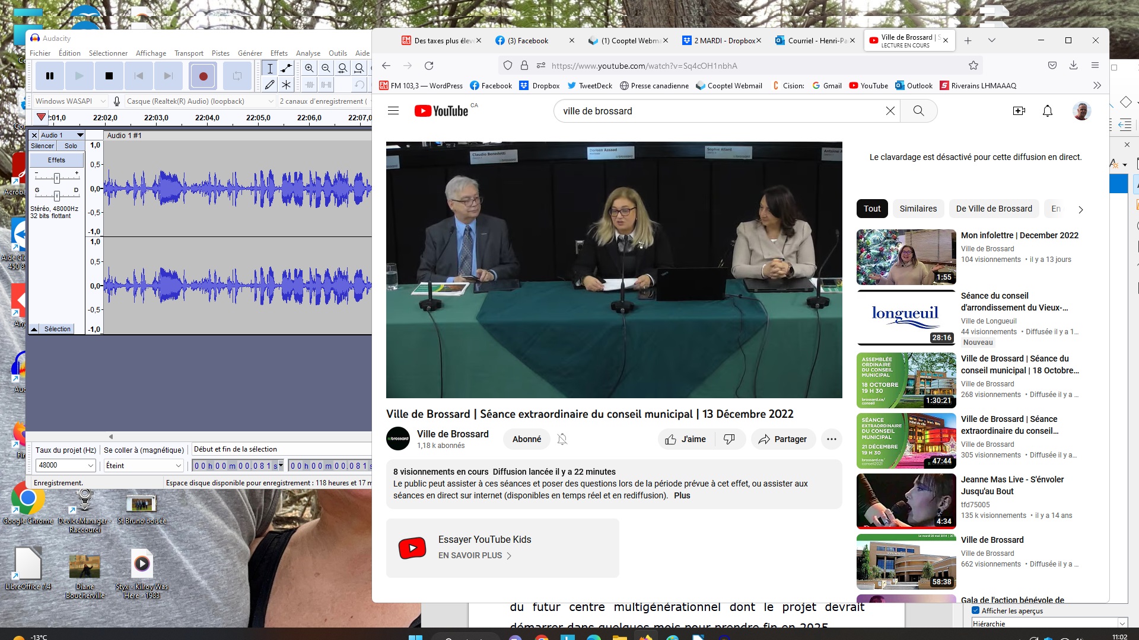
Task: Click the Zoom In magnifier
Action: point(309,68)
